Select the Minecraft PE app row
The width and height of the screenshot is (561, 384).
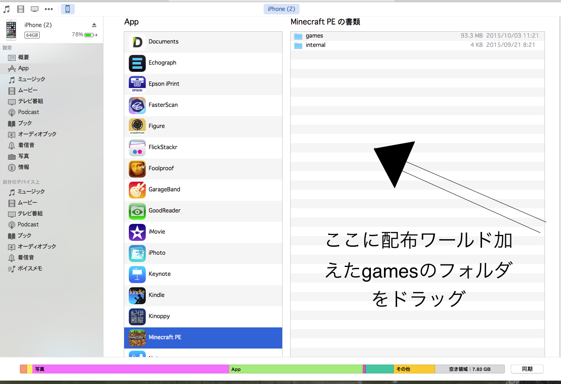203,338
